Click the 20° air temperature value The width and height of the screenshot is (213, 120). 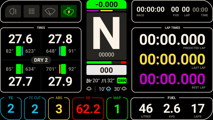(x=96, y=81)
